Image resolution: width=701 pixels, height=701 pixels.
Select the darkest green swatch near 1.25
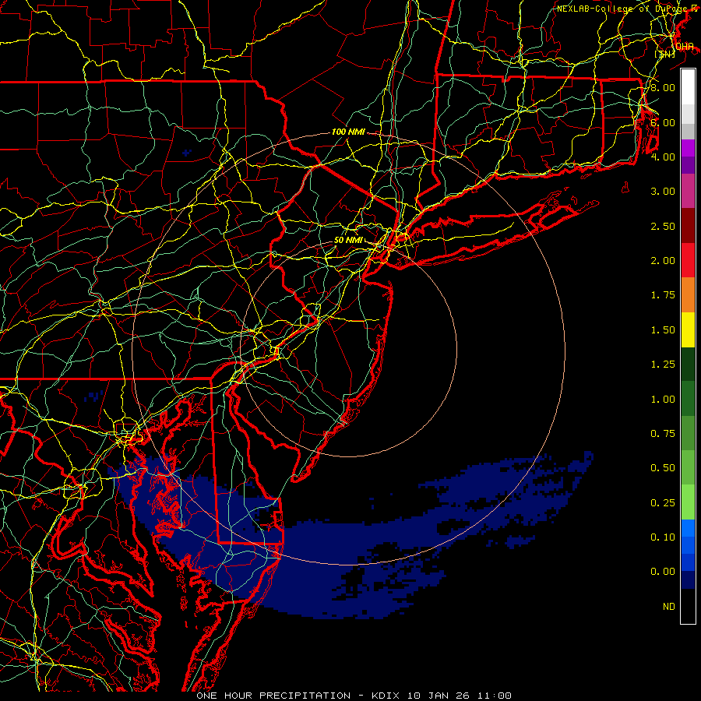688,364
